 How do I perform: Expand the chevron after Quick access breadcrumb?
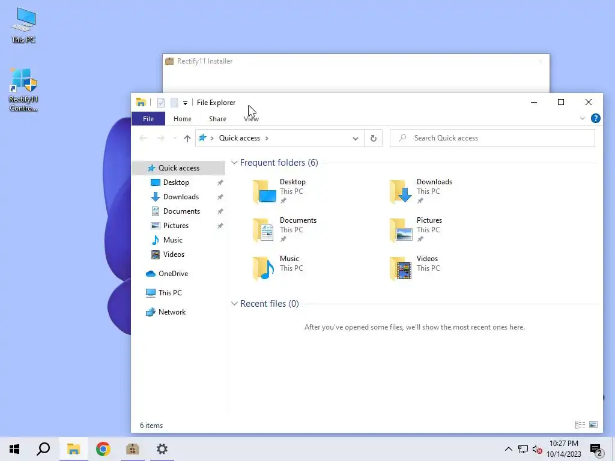point(267,138)
